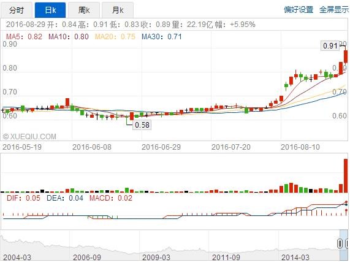Click the MA5 legend label
The height and width of the screenshot is (262, 350).
[x=24, y=37]
